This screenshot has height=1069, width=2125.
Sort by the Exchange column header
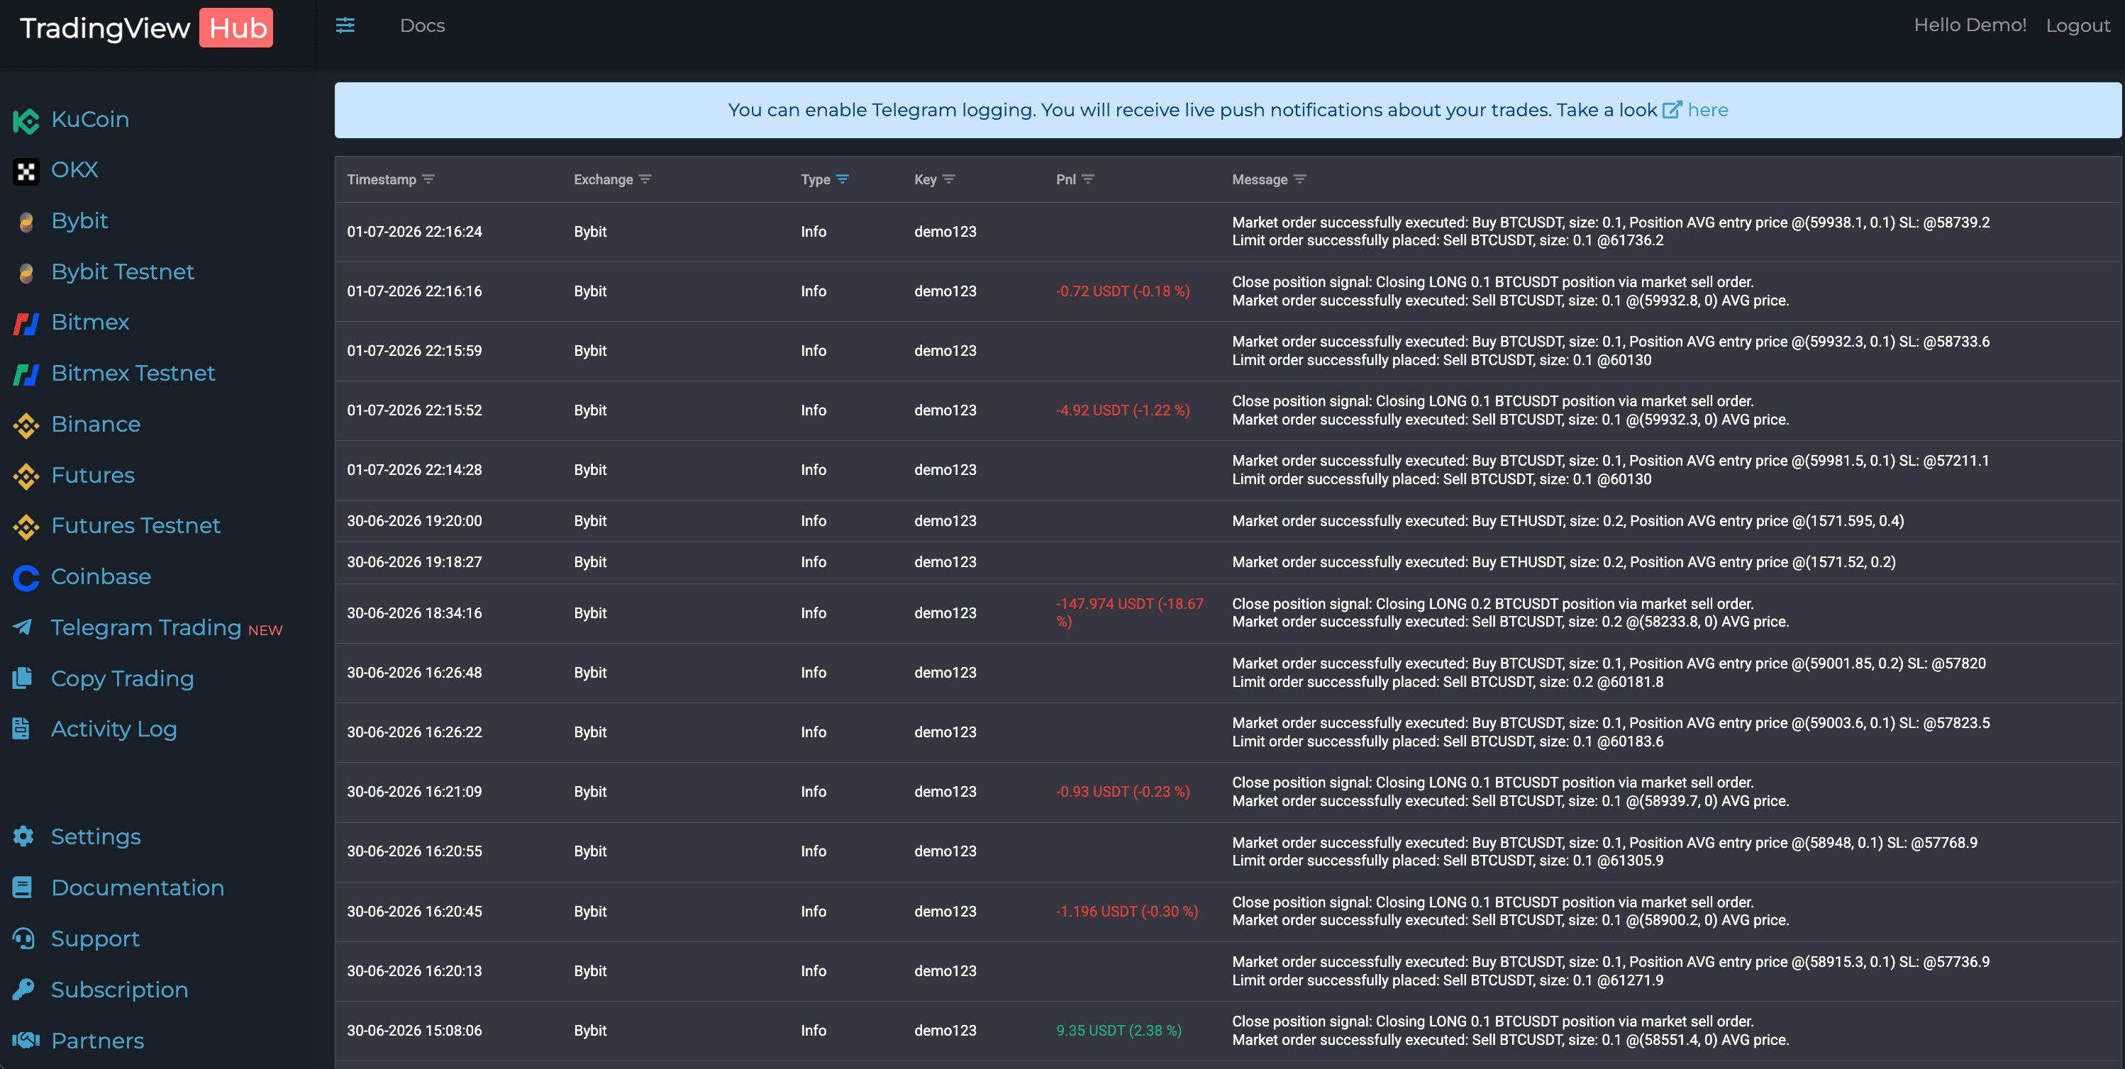coord(603,179)
